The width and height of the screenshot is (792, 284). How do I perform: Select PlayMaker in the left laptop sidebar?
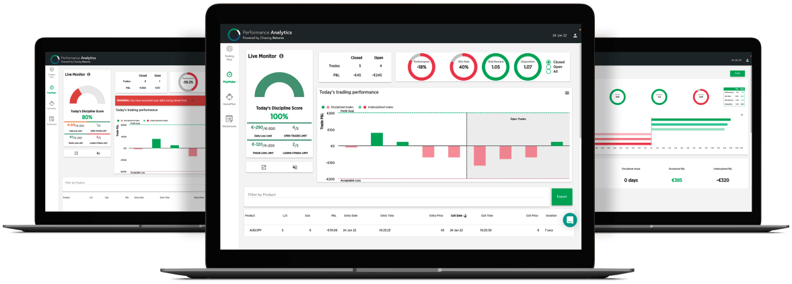(x=52, y=90)
